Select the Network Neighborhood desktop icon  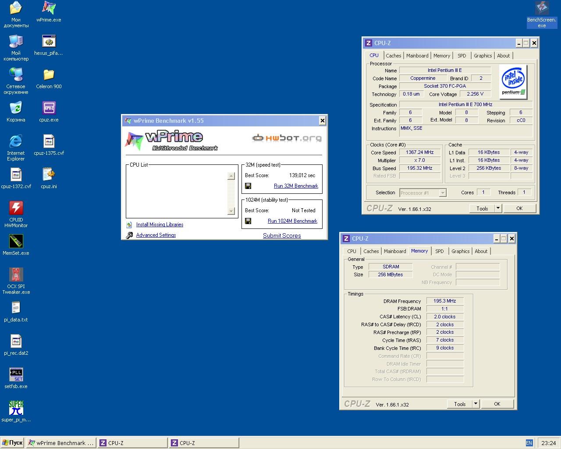[x=16, y=81]
